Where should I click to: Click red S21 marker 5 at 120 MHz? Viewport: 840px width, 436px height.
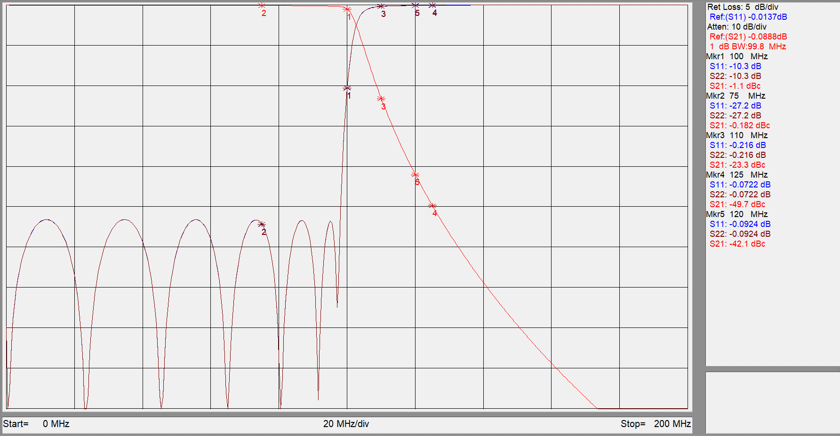pos(415,175)
